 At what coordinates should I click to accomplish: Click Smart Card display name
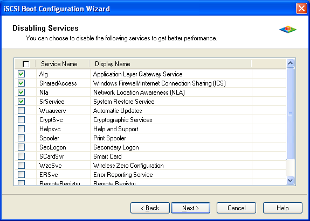[107, 156]
